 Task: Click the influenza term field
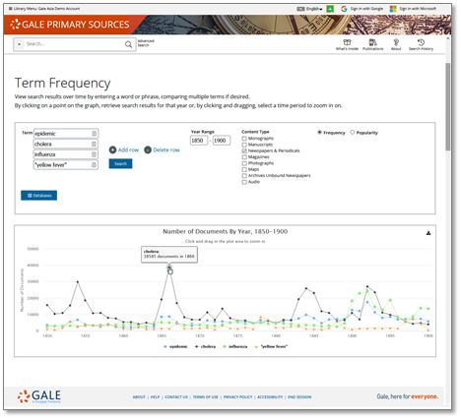click(x=66, y=154)
